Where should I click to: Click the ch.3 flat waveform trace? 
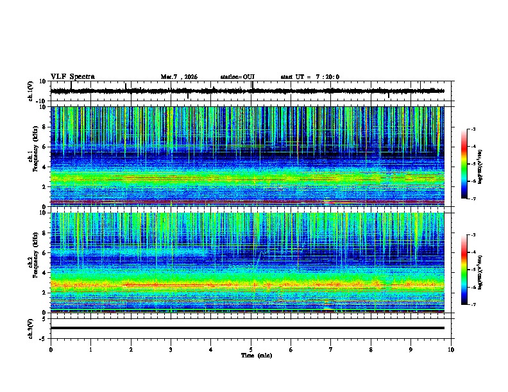coord(248,328)
